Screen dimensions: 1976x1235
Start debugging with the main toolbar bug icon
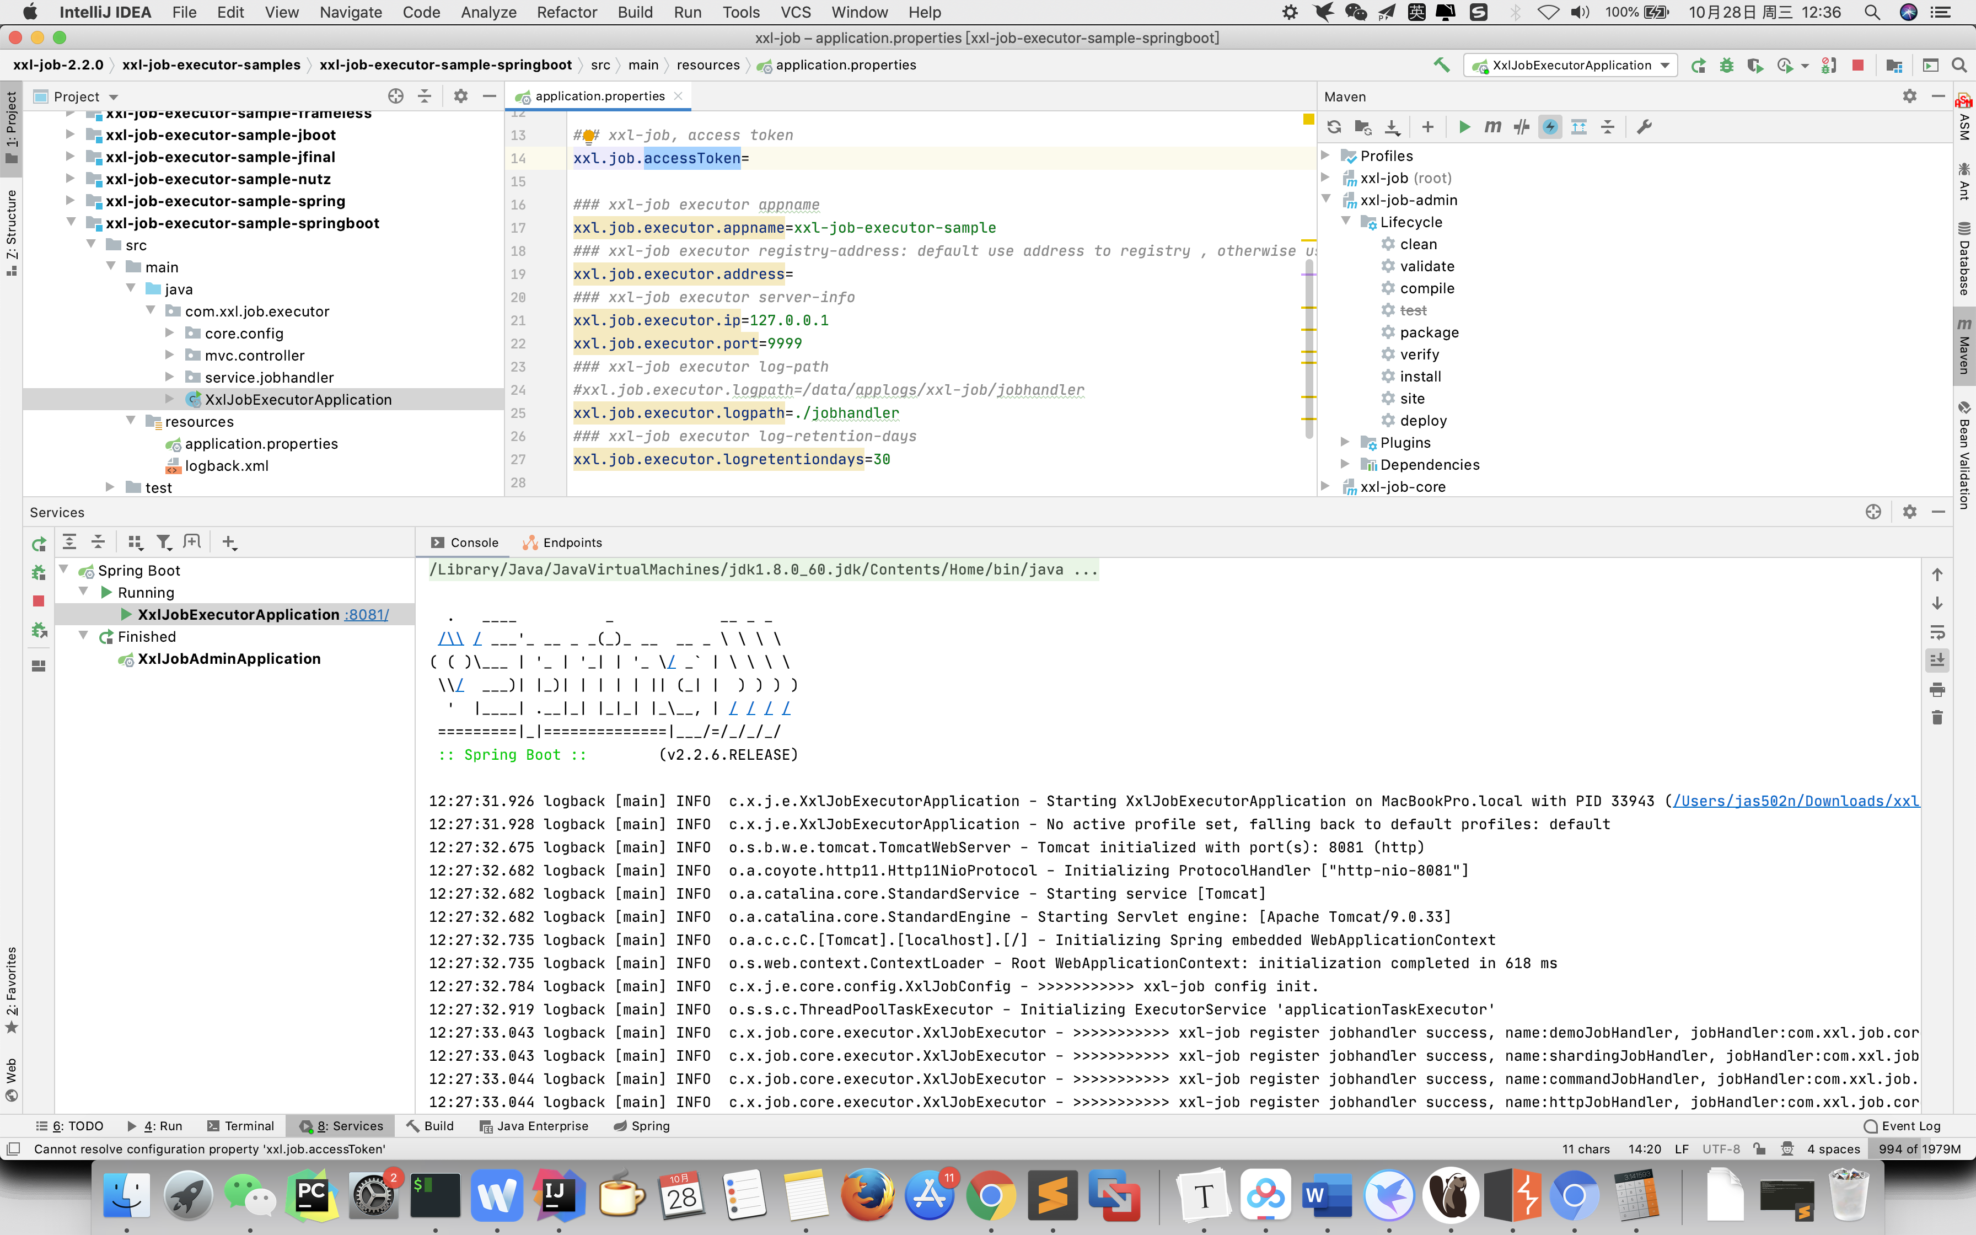pyautogui.click(x=1726, y=66)
